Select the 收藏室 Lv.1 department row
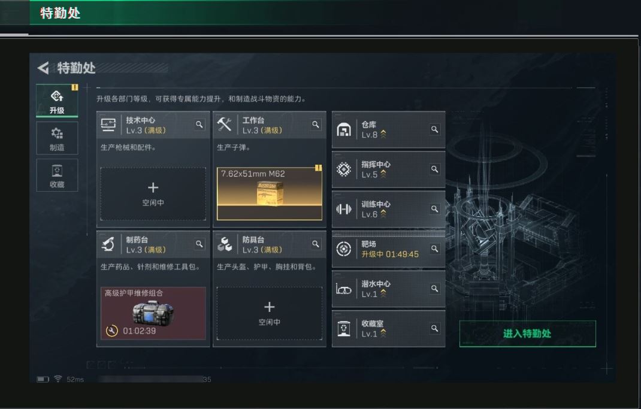Viewport: 641px width, 409px height. coord(388,329)
